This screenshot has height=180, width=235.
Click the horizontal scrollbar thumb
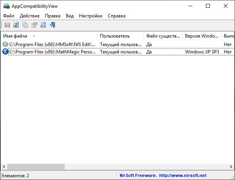click(36, 167)
